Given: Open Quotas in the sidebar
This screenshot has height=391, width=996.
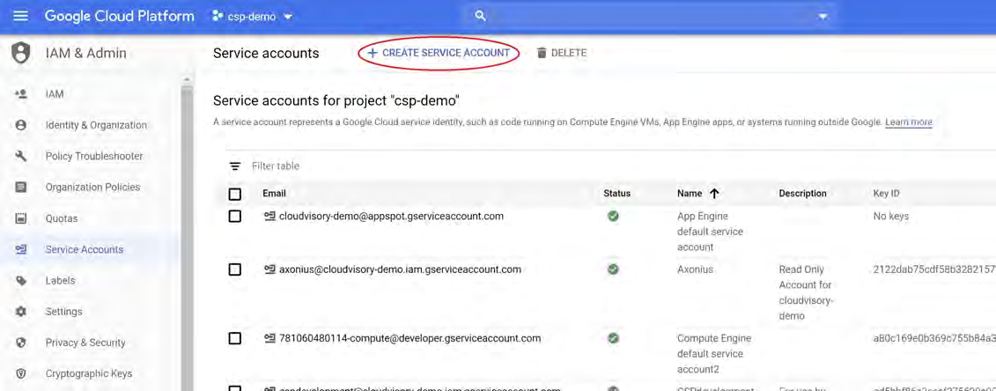Looking at the screenshot, I should (62, 218).
